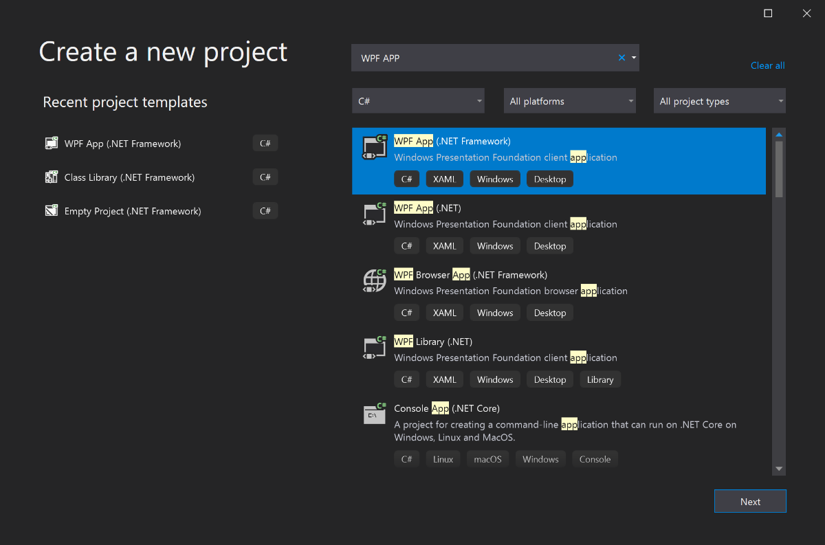Image resolution: width=825 pixels, height=545 pixels.
Task: Open the C# language filter dropdown
Action: (x=418, y=101)
